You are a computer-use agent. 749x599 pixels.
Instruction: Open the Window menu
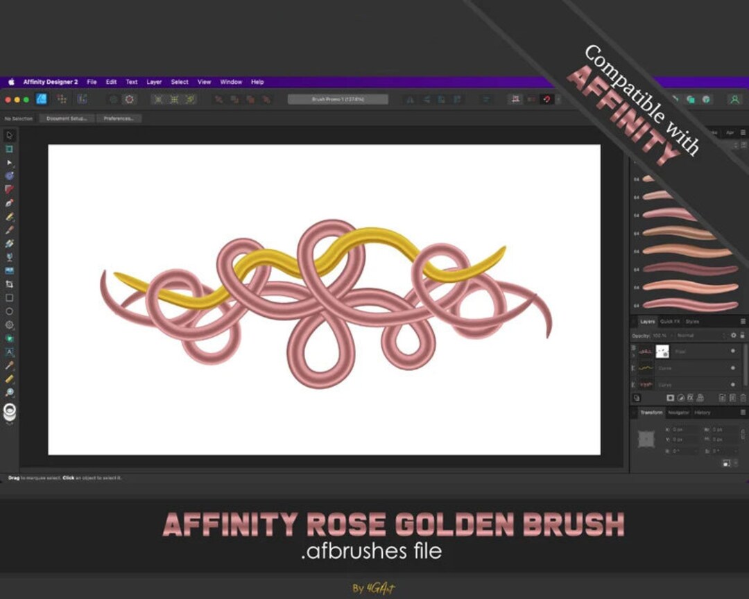coord(231,82)
